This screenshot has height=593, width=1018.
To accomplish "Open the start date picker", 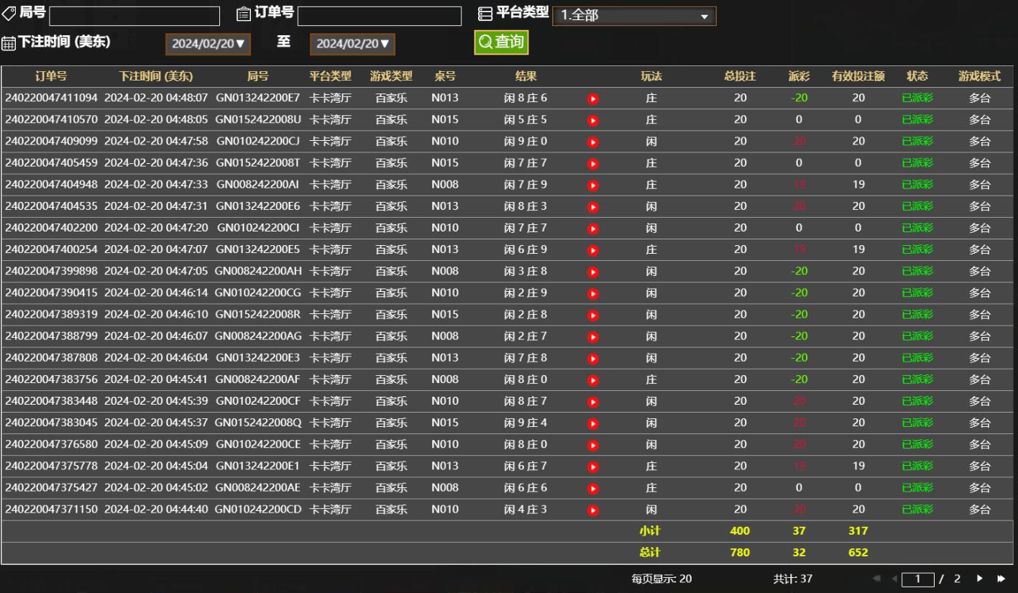I will [x=208, y=44].
